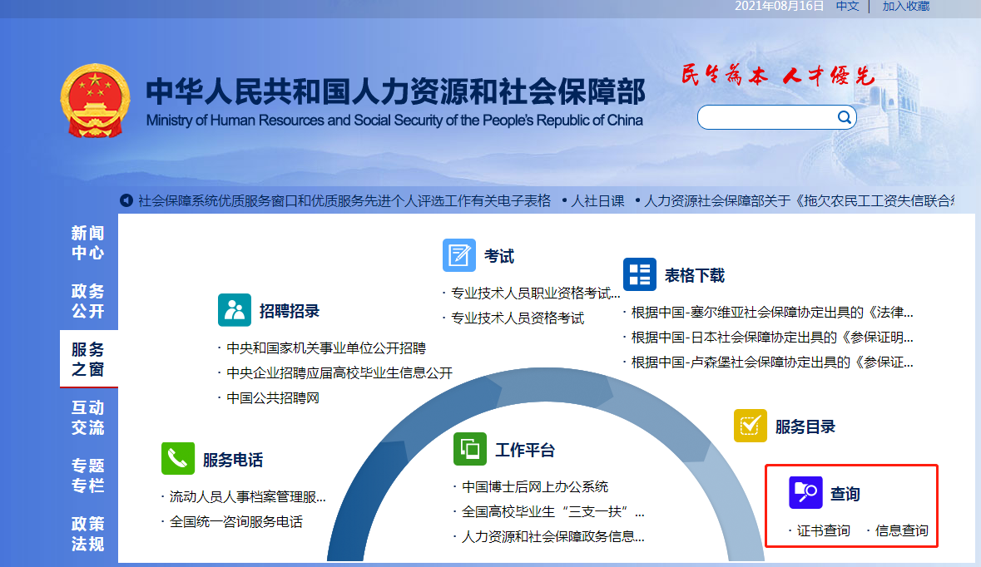
Task: Open 中国博士后网上办公系统 link
Action: pos(535,487)
